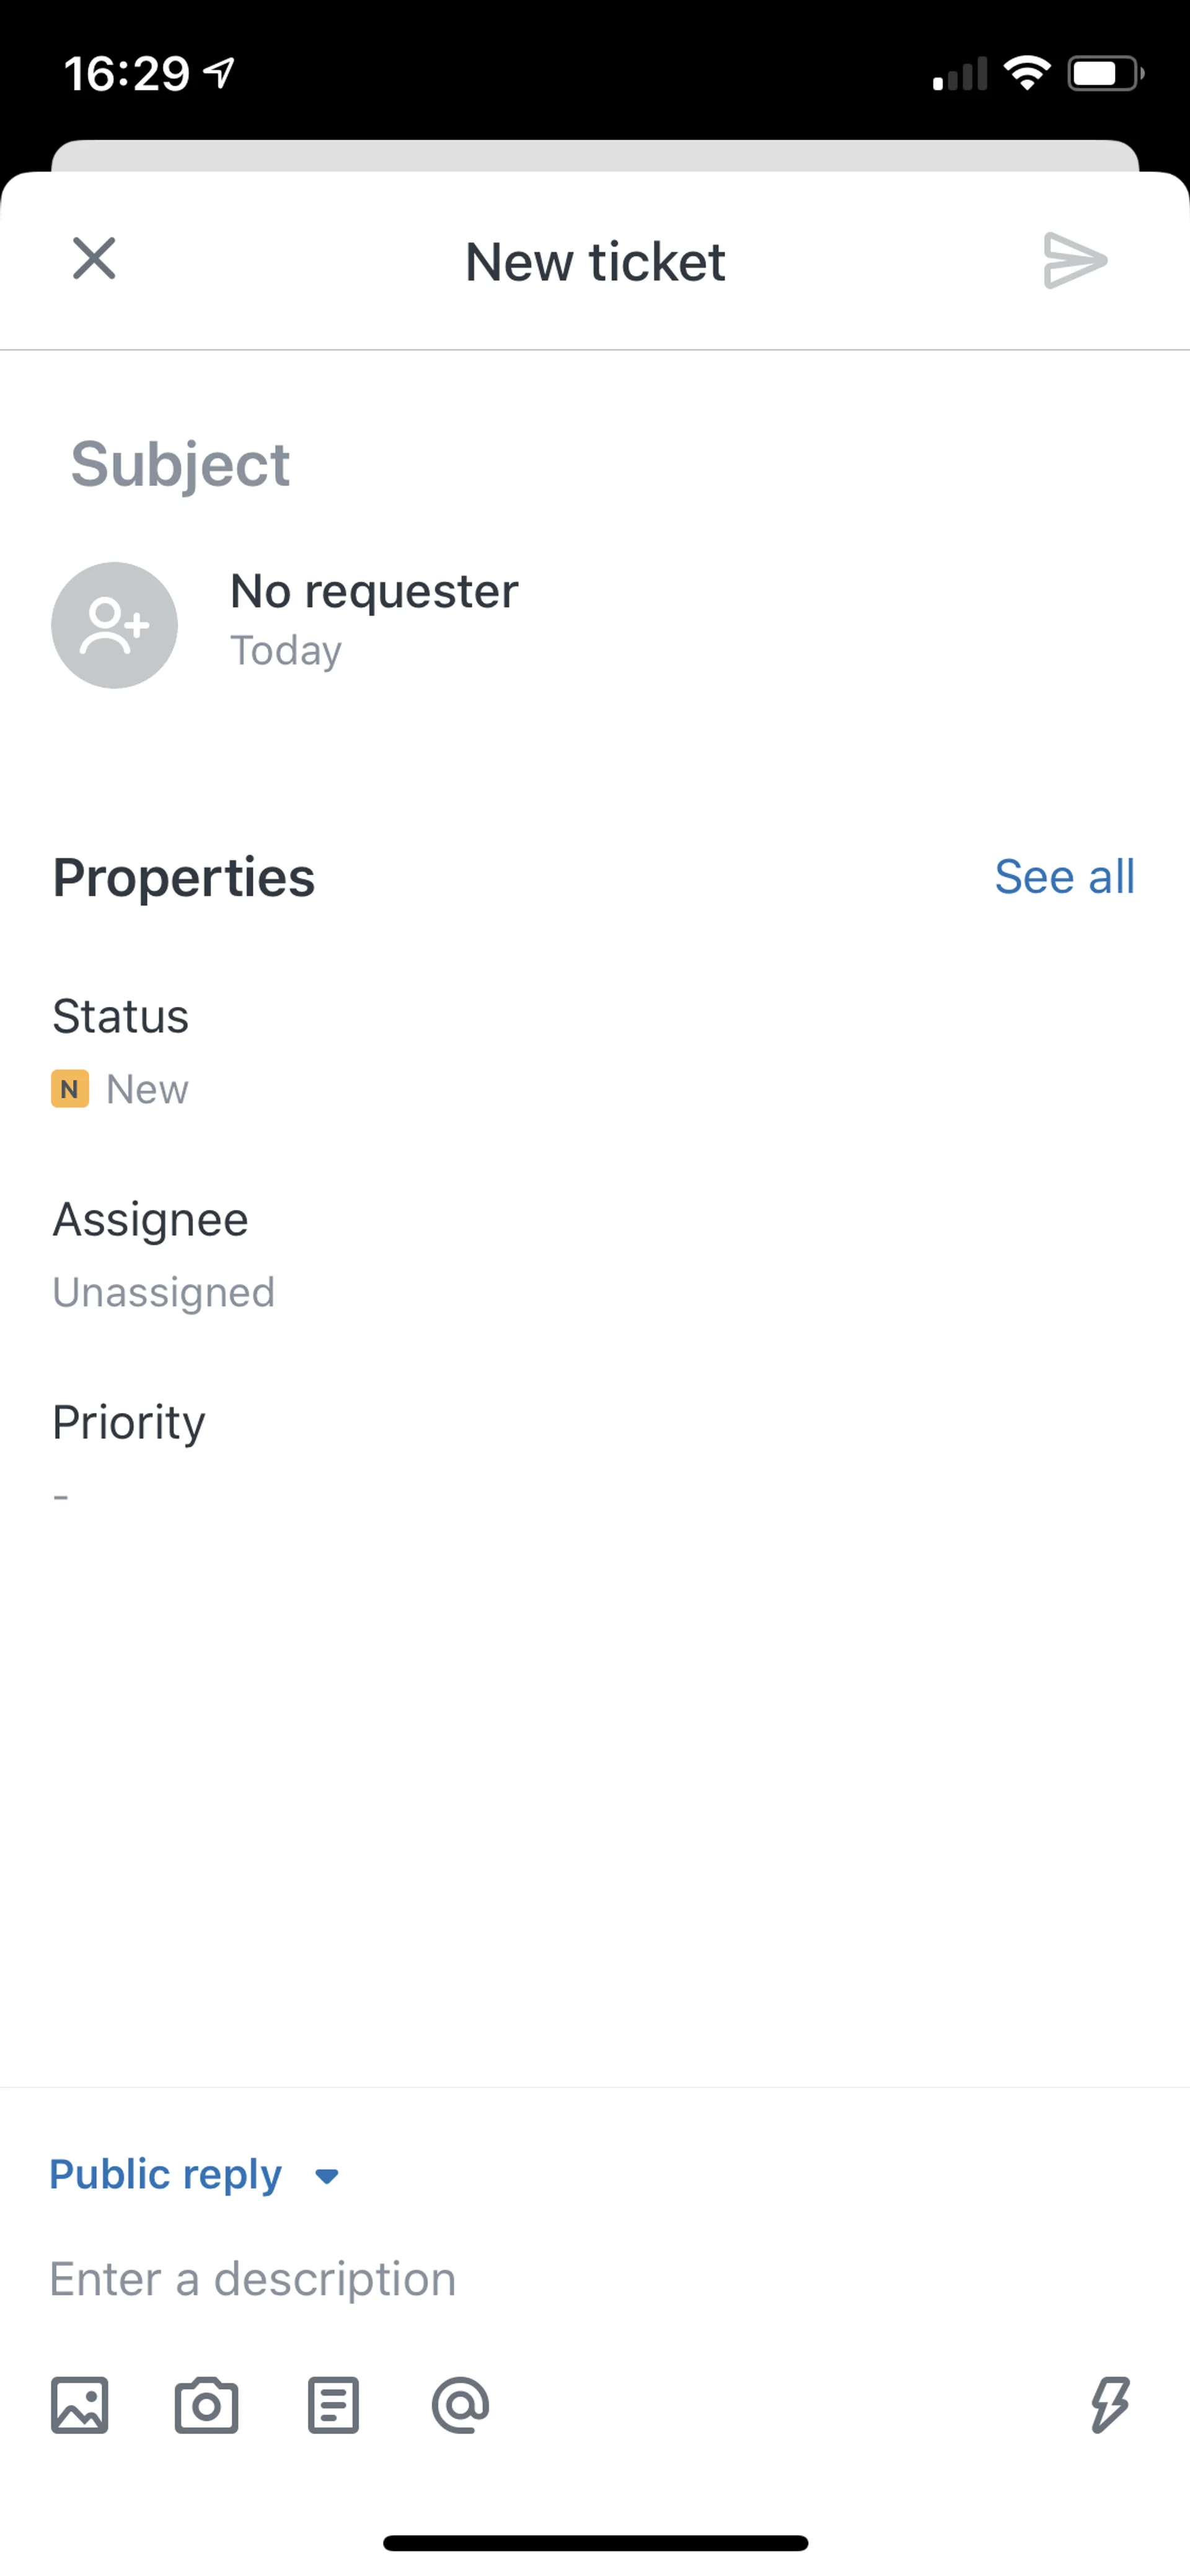Image resolution: width=1190 pixels, height=2576 pixels.
Task: Open See all properties link
Action: [1065, 877]
